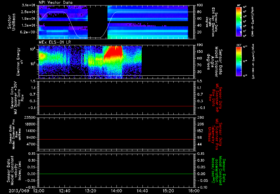Click the 16:00 time tick label
280x194 pixels.
coord(194,191)
